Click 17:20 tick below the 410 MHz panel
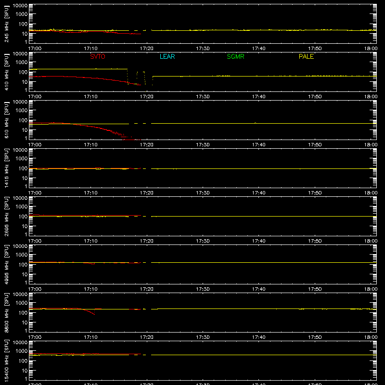 point(147,97)
